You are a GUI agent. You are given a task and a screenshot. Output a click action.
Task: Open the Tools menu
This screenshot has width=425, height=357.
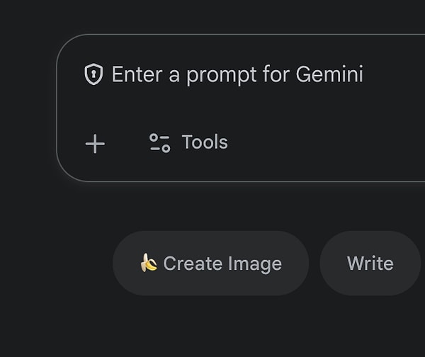pos(188,143)
